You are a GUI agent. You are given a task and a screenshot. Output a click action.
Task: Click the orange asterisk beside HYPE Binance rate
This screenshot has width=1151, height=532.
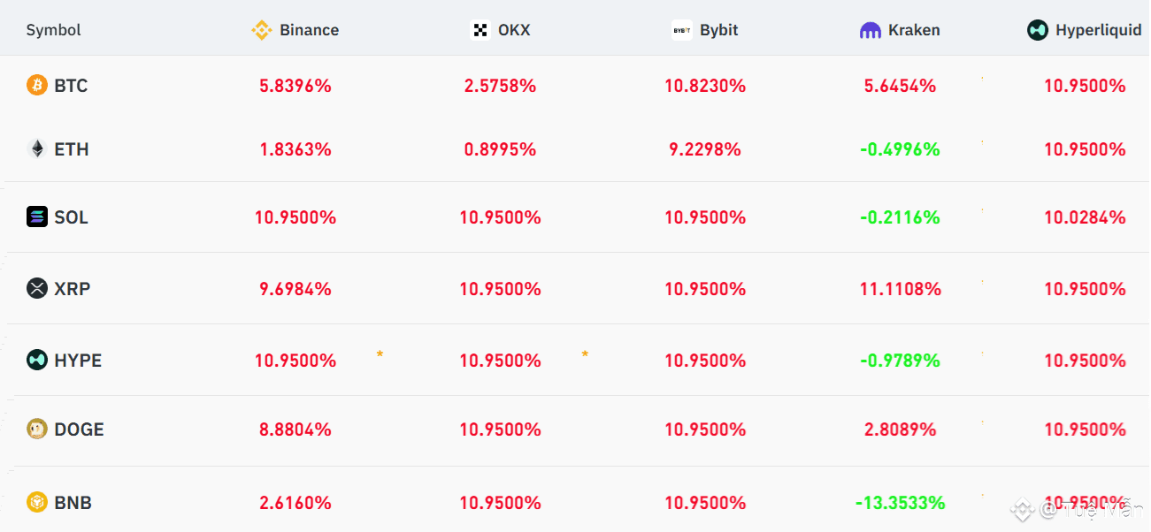pyautogui.click(x=380, y=354)
